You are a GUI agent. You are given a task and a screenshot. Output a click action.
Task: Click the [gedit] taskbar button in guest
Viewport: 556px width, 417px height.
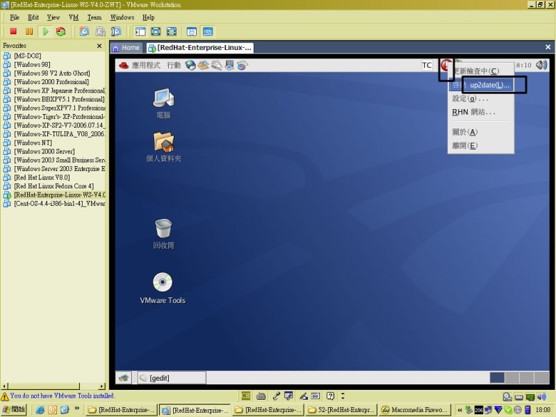tap(172, 378)
